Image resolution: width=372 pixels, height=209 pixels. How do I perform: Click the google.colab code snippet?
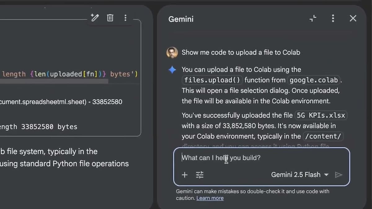(x=313, y=80)
